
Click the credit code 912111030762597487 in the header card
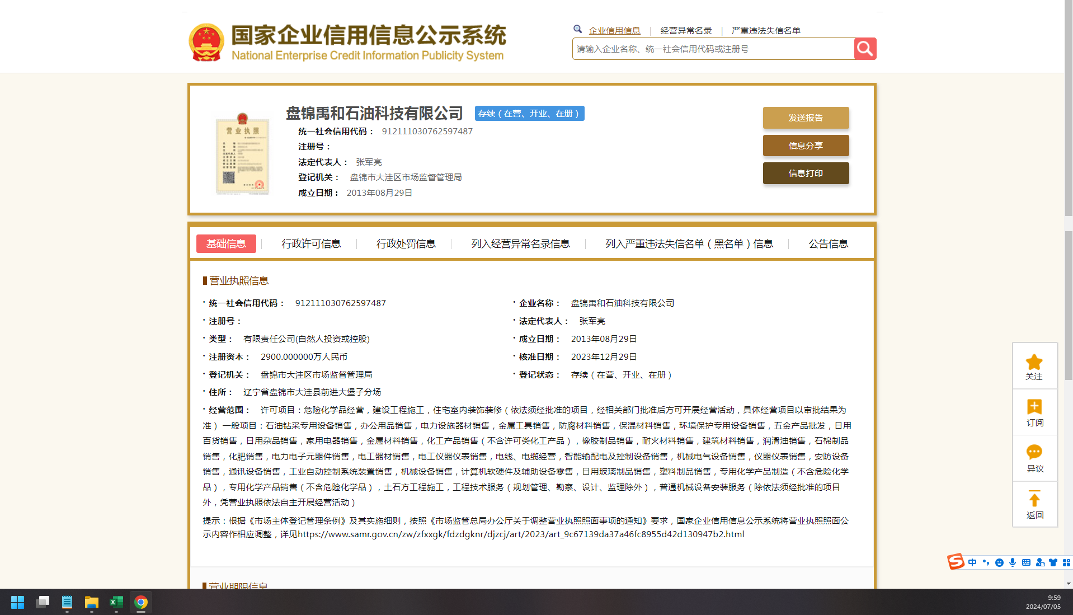click(427, 131)
